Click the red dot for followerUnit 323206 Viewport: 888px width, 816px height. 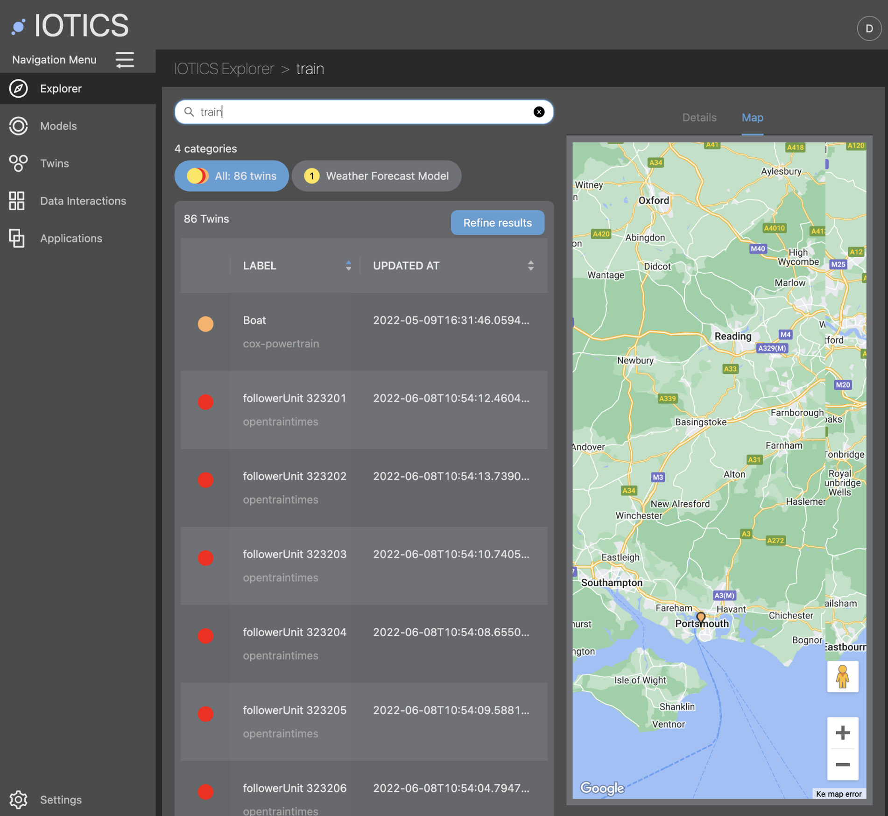(x=205, y=792)
